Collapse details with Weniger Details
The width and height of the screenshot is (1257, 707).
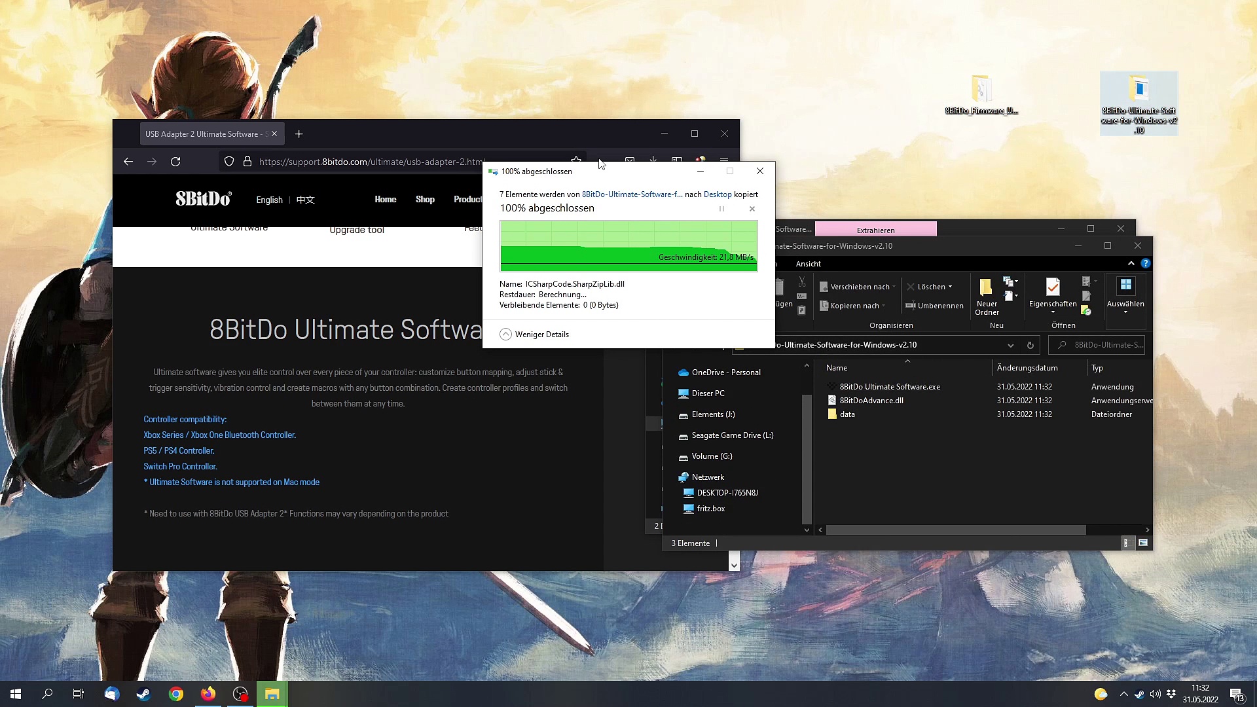pyautogui.click(x=534, y=335)
